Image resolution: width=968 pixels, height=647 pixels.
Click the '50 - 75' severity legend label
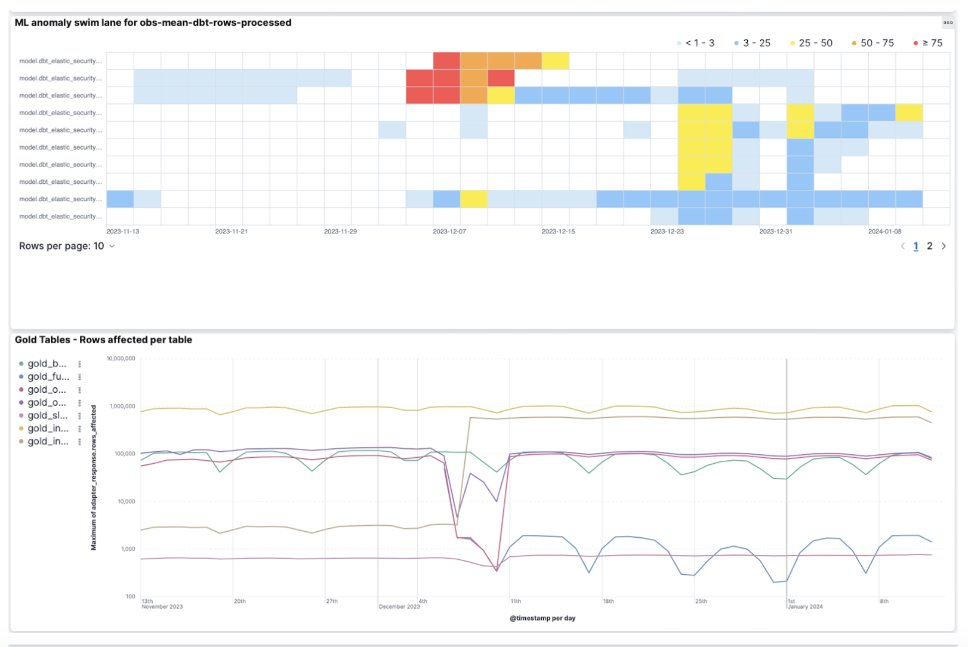click(x=877, y=43)
